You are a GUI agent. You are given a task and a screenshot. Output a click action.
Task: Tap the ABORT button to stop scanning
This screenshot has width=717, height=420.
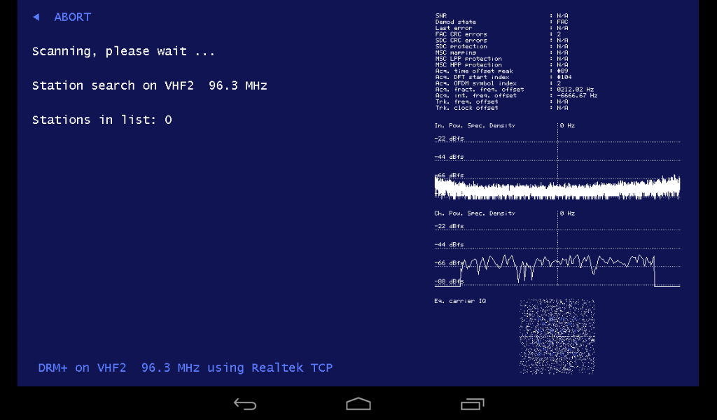click(73, 17)
